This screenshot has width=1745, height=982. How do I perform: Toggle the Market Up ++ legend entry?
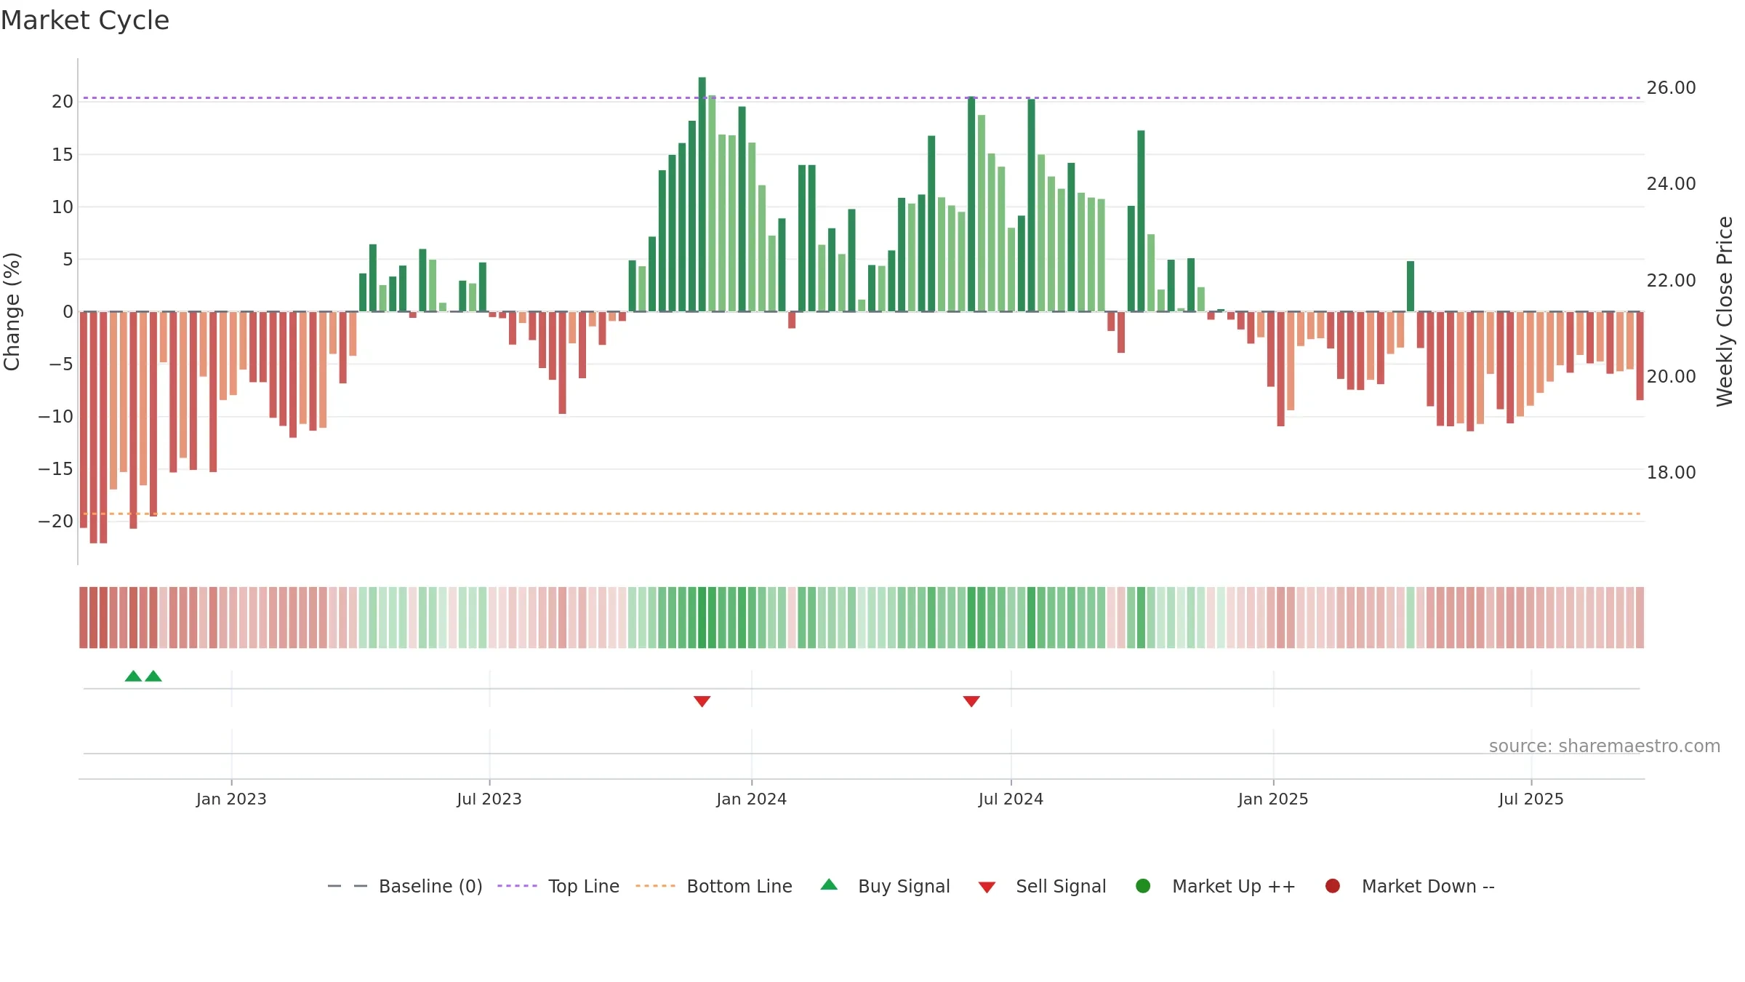coord(1215,886)
